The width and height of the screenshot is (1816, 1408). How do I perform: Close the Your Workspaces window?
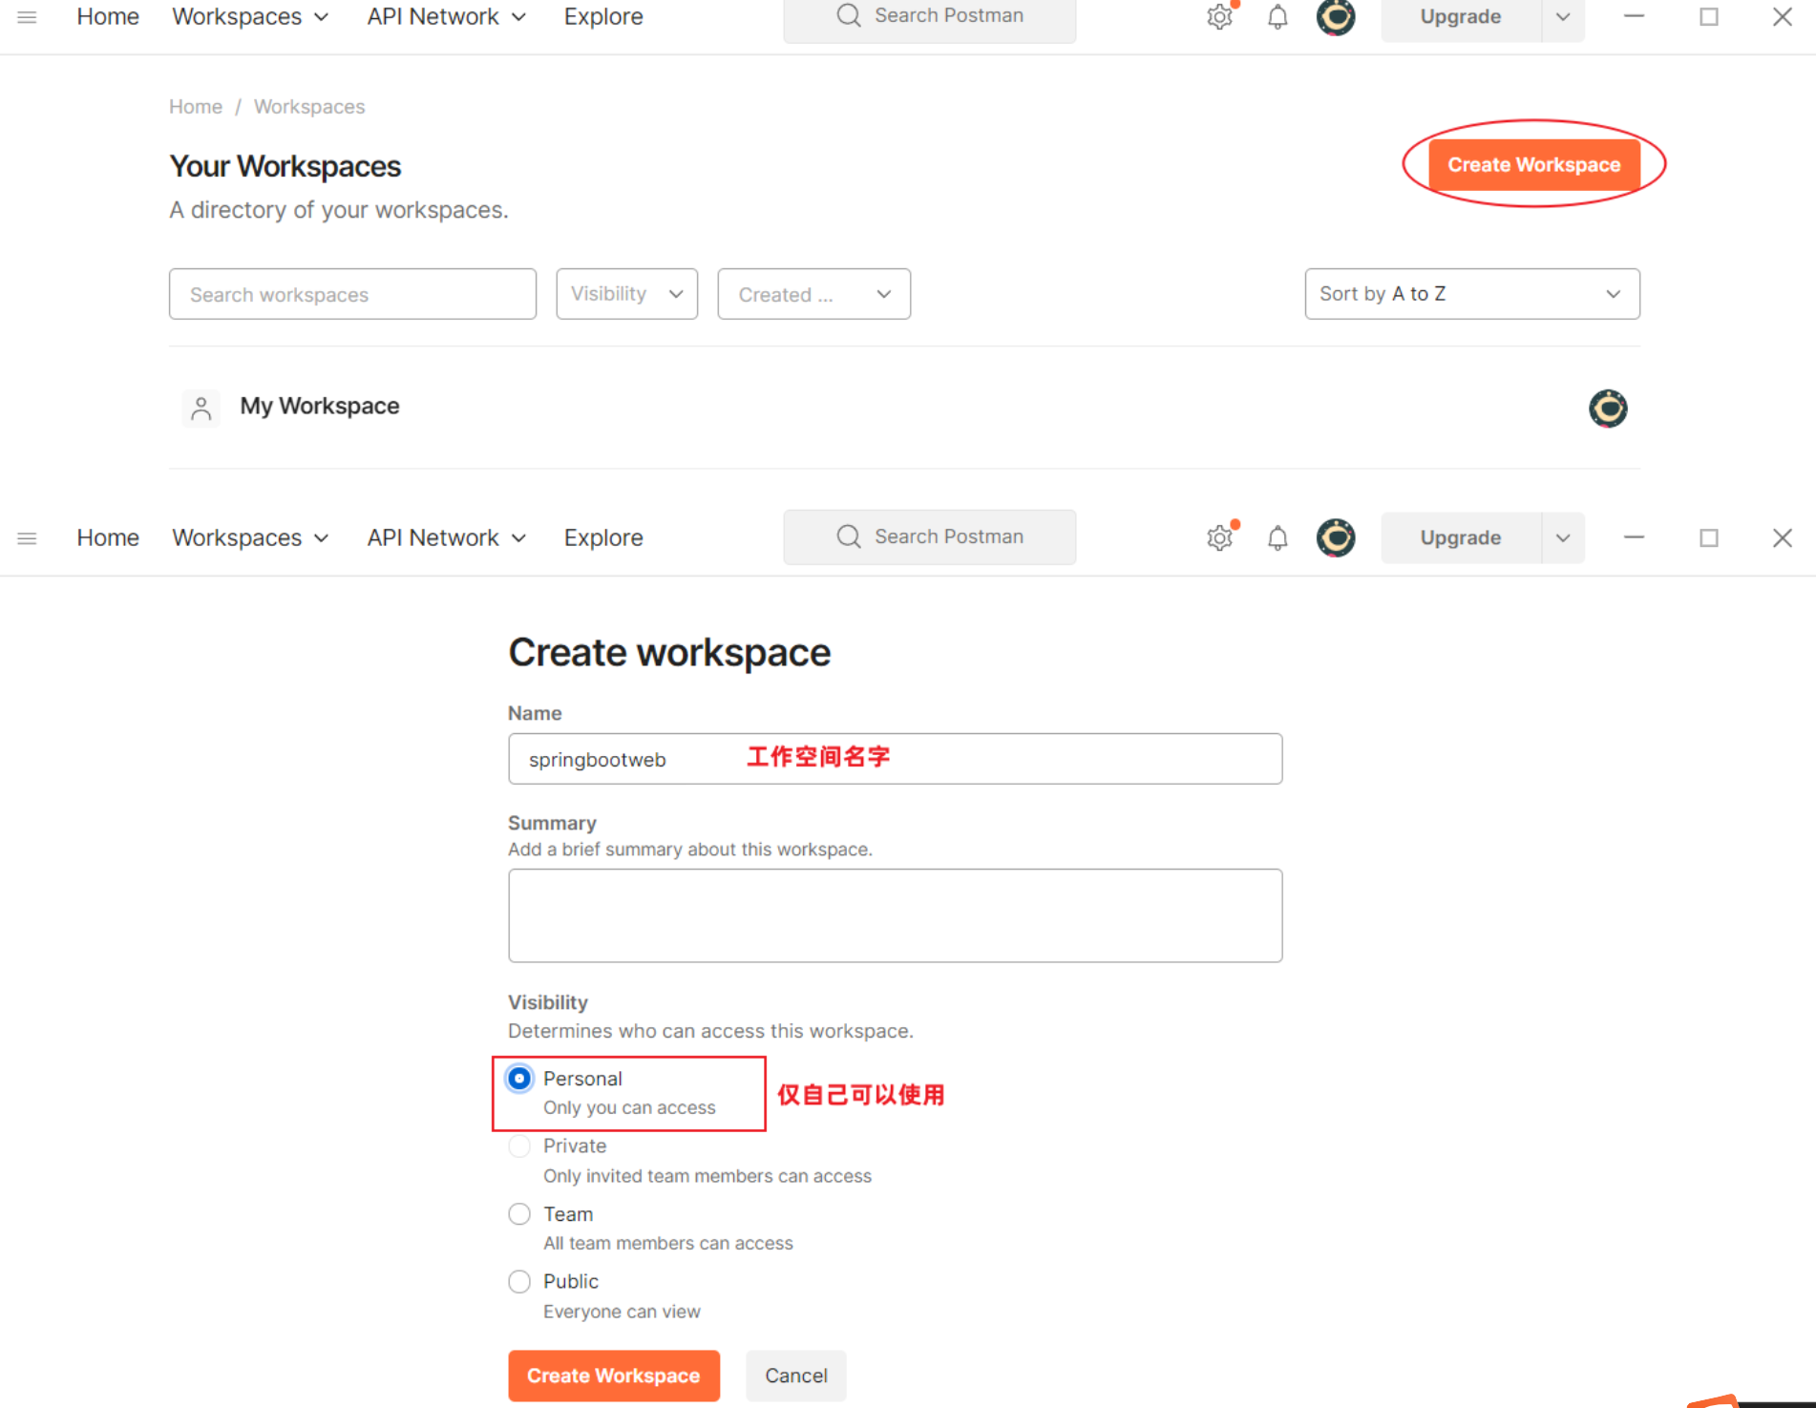click(1782, 17)
